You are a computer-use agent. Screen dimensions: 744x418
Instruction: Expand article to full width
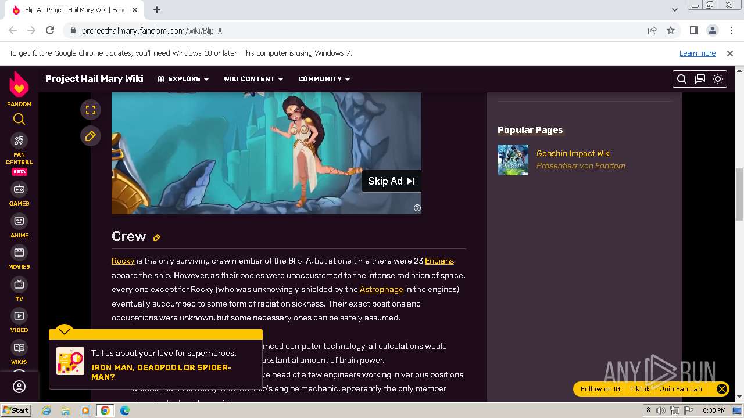pyautogui.click(x=91, y=109)
